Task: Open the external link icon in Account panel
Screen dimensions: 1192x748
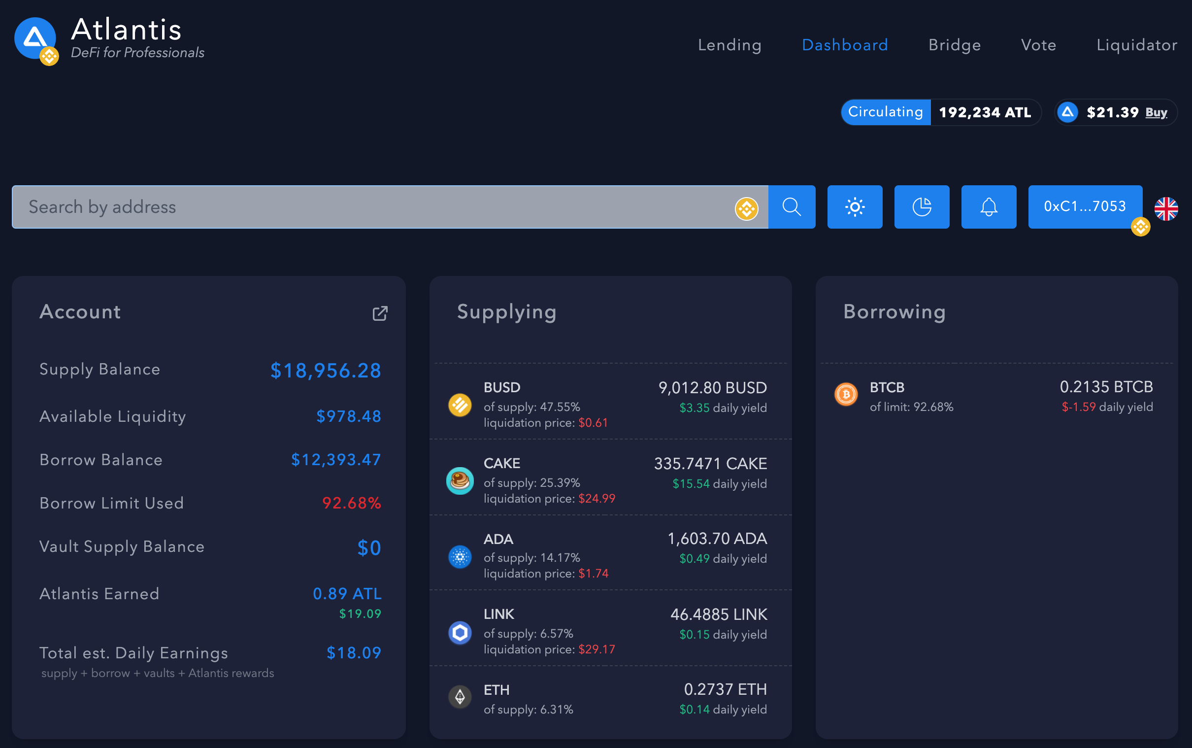Action: tap(380, 314)
